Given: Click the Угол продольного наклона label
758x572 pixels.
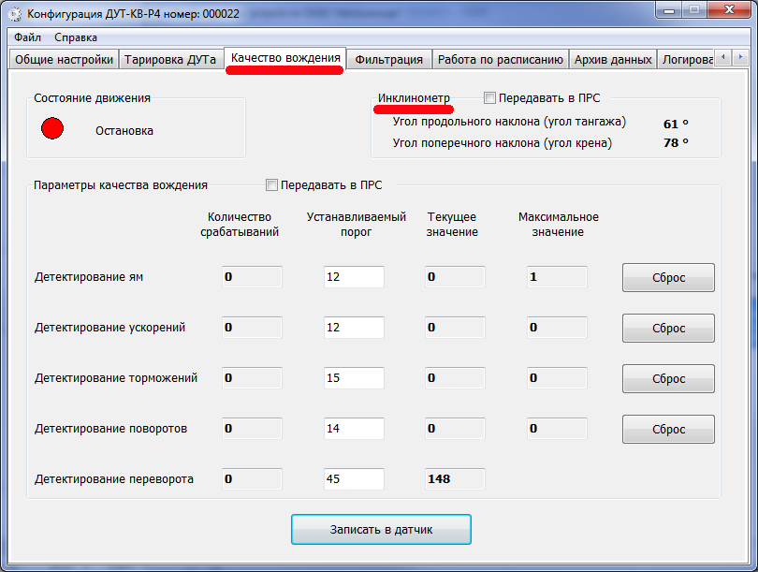Looking at the screenshot, I should 509,122.
